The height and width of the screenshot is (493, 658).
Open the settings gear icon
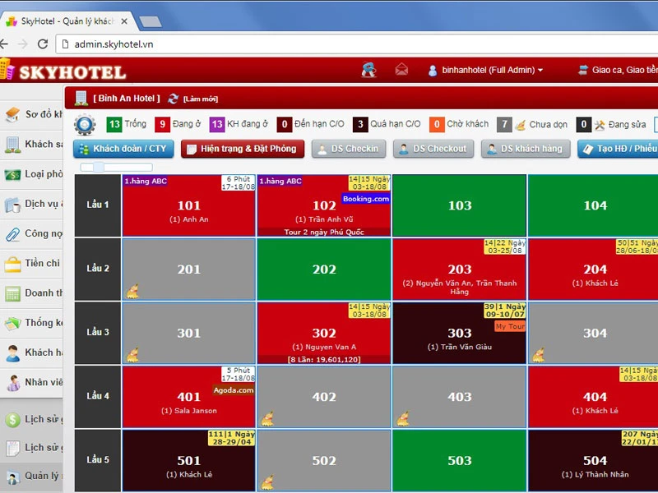click(x=84, y=125)
